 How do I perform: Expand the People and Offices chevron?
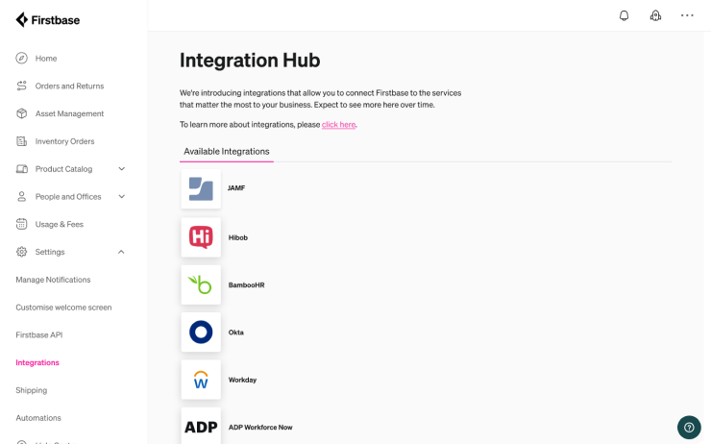point(121,196)
